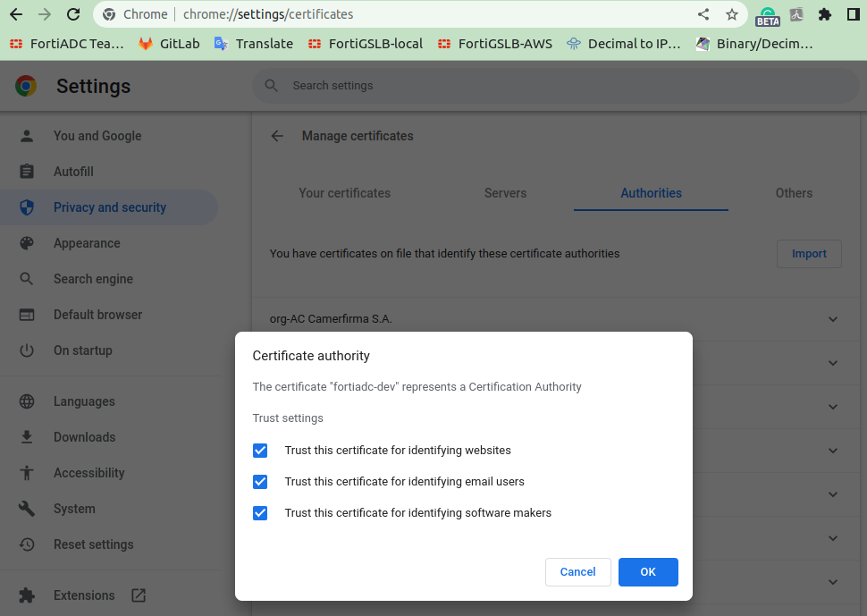The width and height of the screenshot is (867, 616).
Task: Bookmark this page with the star icon
Action: [x=732, y=14]
